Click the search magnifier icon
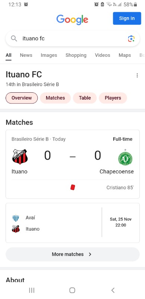The width and height of the screenshot is (145, 299). pos(14,38)
